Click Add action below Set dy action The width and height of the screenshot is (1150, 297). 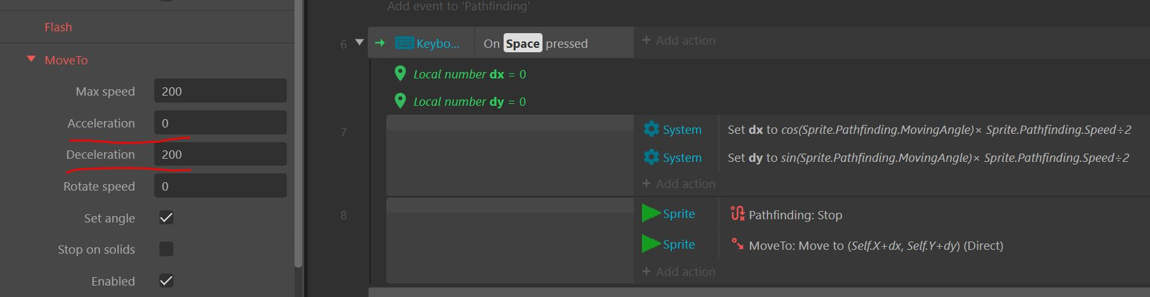[x=679, y=184]
